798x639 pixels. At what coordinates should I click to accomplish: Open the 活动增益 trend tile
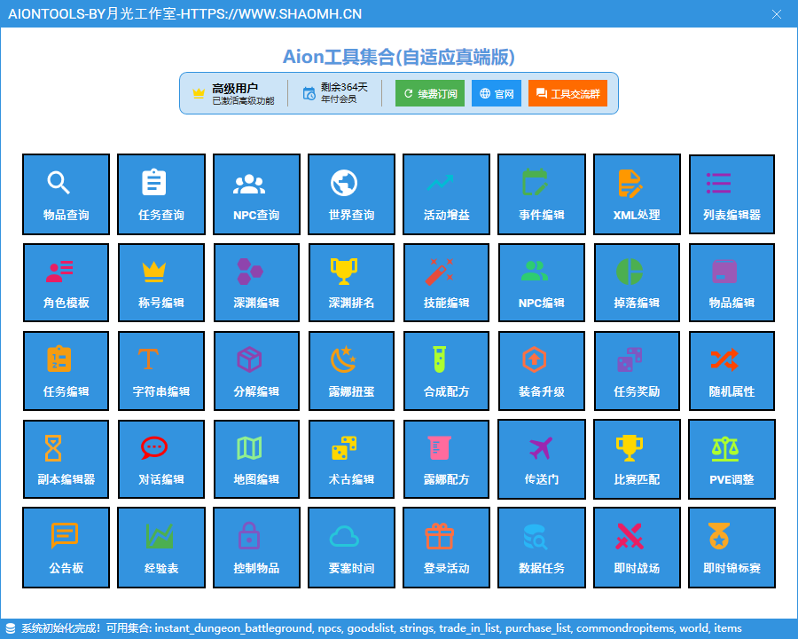pyautogui.click(x=446, y=194)
